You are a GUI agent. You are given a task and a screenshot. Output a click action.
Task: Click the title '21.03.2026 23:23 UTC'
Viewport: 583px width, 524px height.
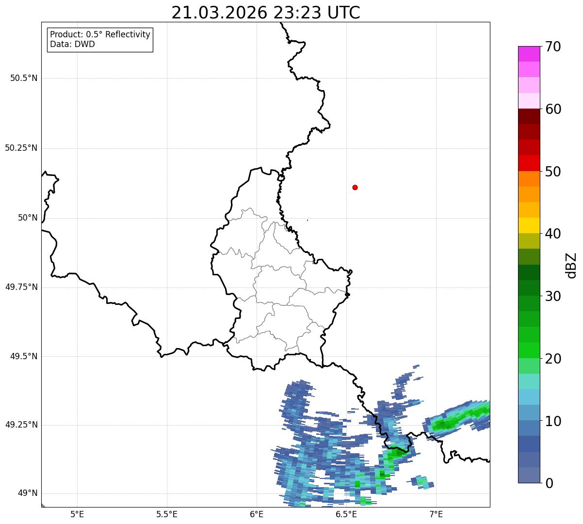(x=266, y=13)
